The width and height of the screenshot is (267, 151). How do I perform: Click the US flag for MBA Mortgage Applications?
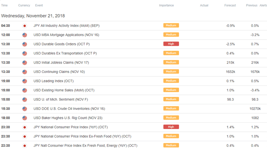[x=25, y=35]
